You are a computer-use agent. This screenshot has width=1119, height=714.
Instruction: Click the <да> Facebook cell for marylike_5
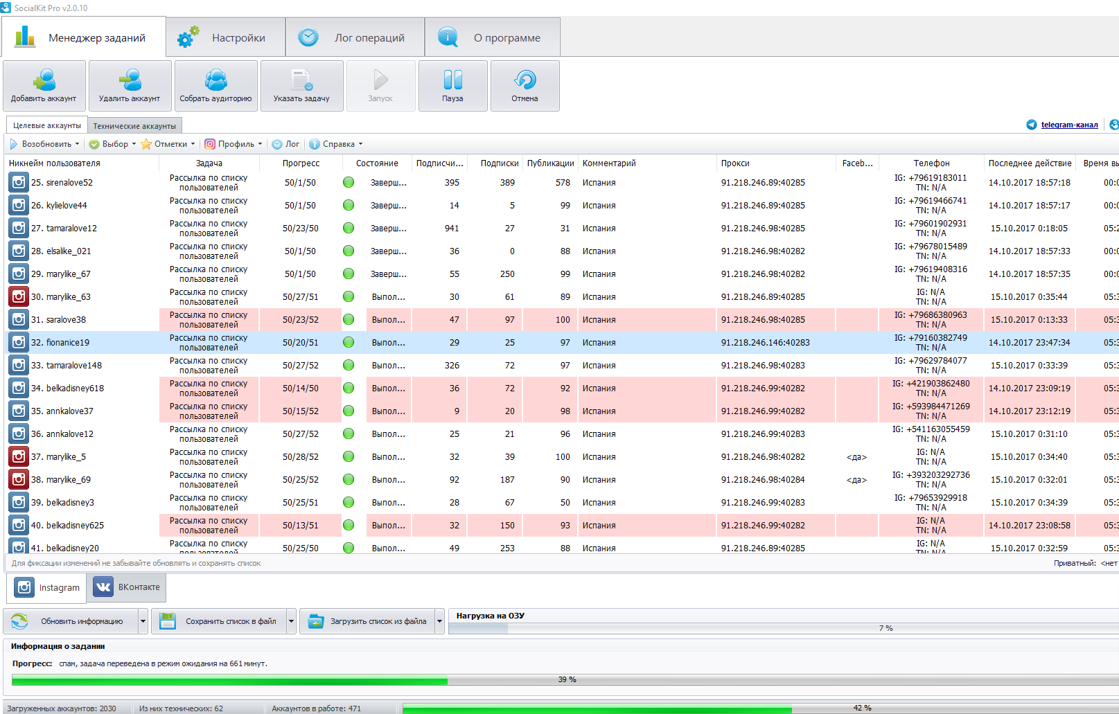(x=856, y=457)
